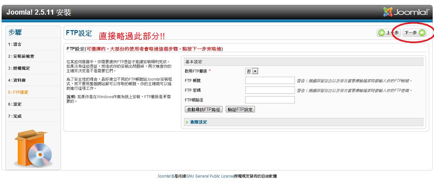Screen dimensions: 434x185
Task: Select step 5: FTP設定
Action: [x=33, y=92]
